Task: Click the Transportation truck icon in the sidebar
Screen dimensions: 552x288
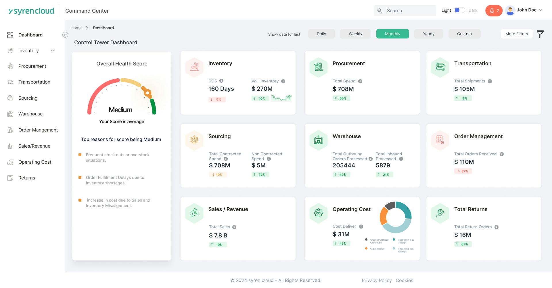Action: click(x=10, y=82)
